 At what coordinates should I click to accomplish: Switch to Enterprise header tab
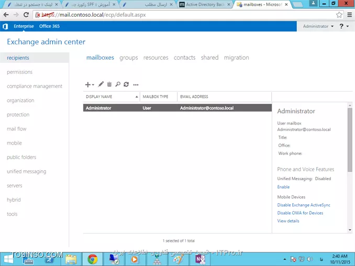[24, 26]
